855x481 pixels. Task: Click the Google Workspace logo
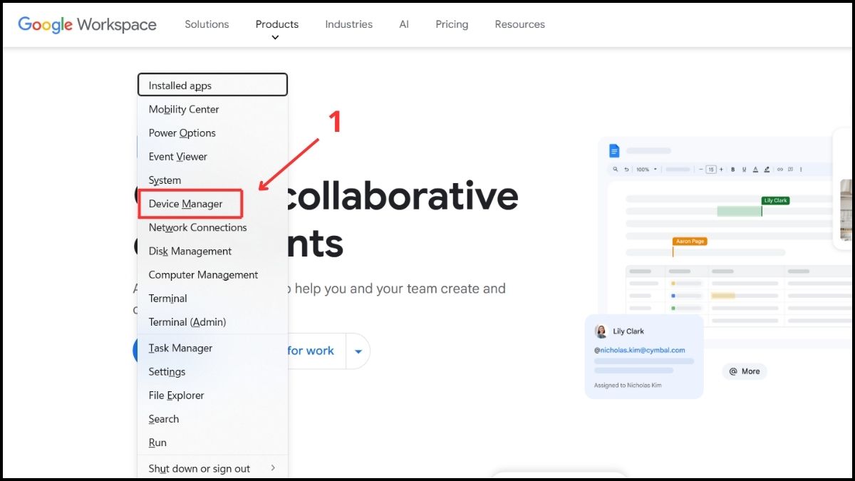87,24
